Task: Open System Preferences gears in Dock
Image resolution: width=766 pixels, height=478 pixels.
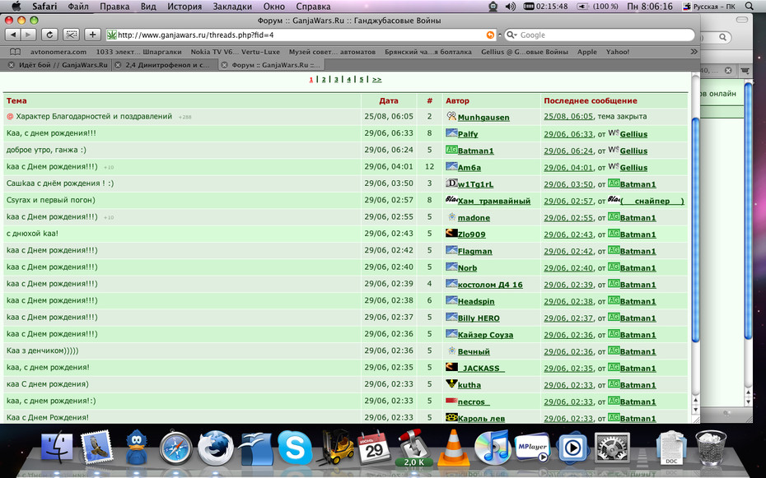Action: 612,448
